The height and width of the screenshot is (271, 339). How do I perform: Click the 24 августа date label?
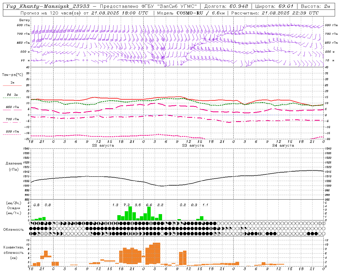point(283,146)
